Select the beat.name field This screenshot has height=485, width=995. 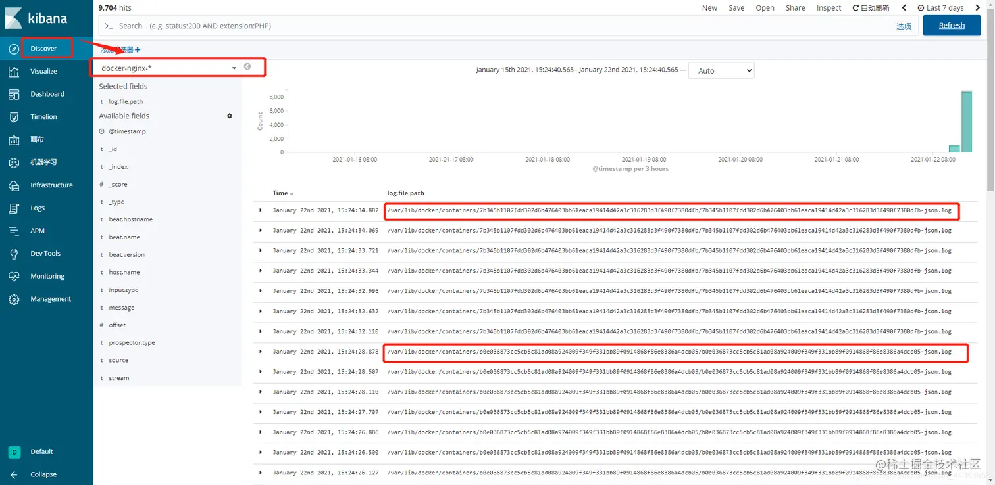click(124, 237)
